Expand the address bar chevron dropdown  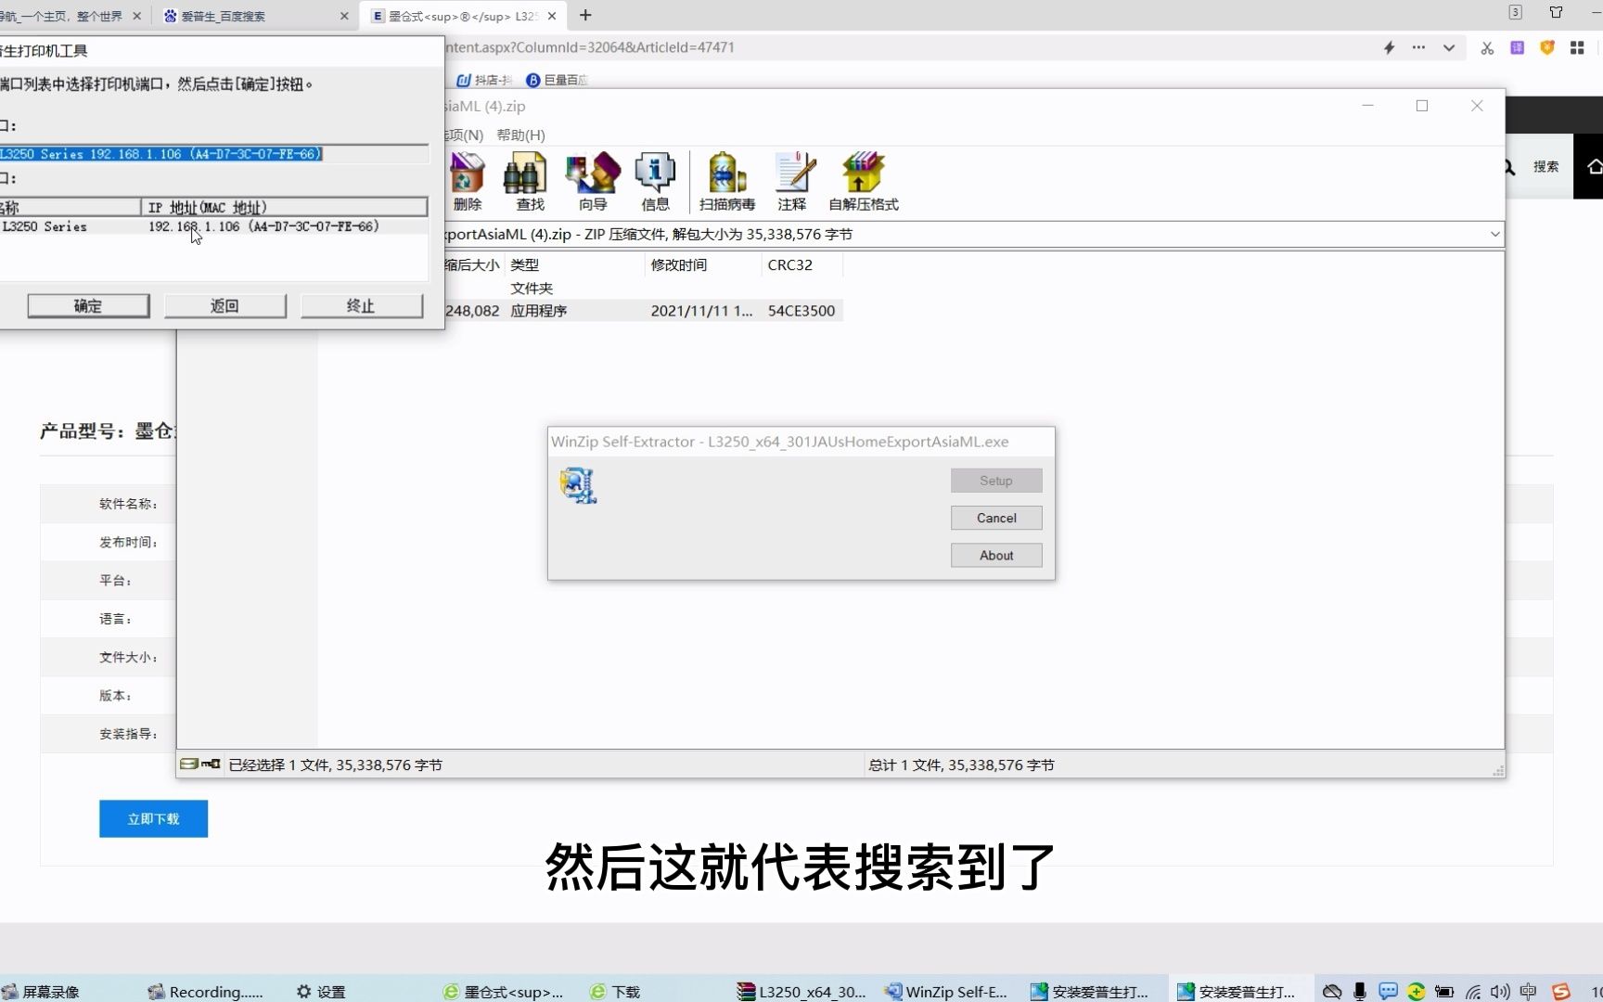click(1448, 47)
